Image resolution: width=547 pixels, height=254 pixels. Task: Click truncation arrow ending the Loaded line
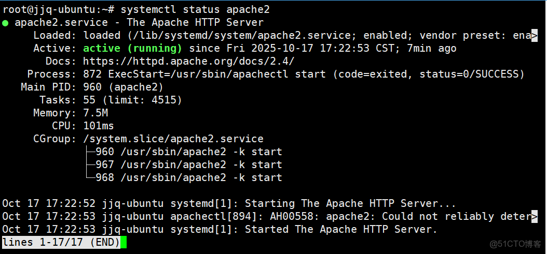(x=534, y=35)
